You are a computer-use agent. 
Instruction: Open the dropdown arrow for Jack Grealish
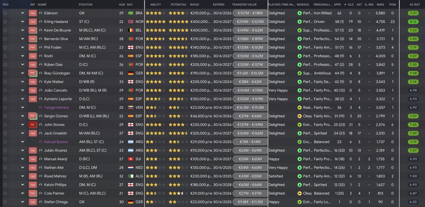(x=23, y=133)
